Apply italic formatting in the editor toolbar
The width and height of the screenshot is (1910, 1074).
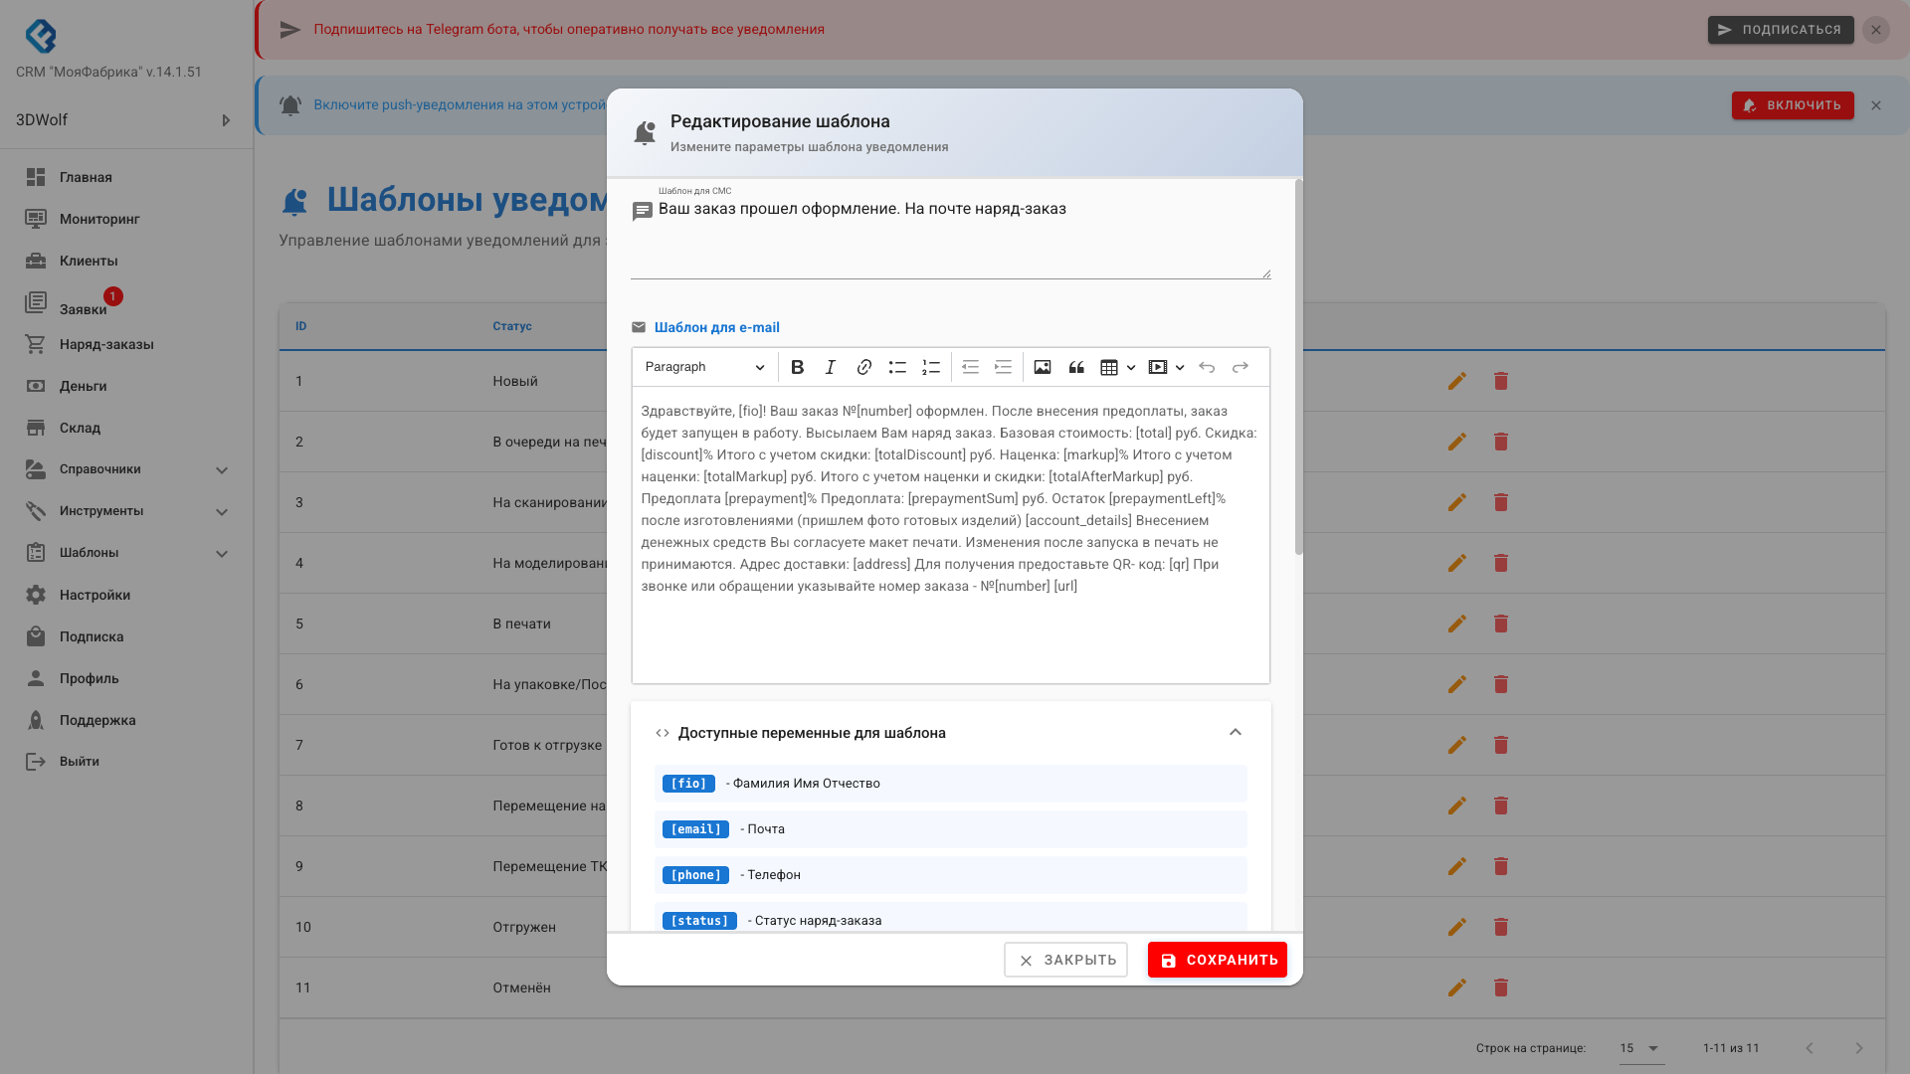point(830,367)
